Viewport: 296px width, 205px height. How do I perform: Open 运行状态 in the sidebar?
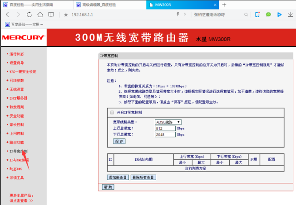pos(17,53)
